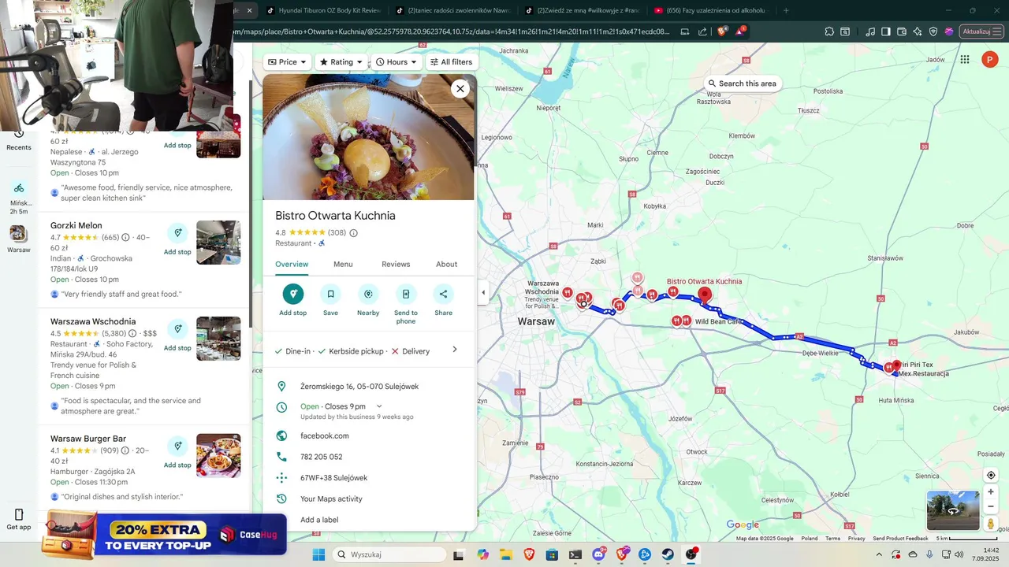Open the Rating filter dropdown
The width and height of the screenshot is (1009, 567).
pyautogui.click(x=341, y=62)
